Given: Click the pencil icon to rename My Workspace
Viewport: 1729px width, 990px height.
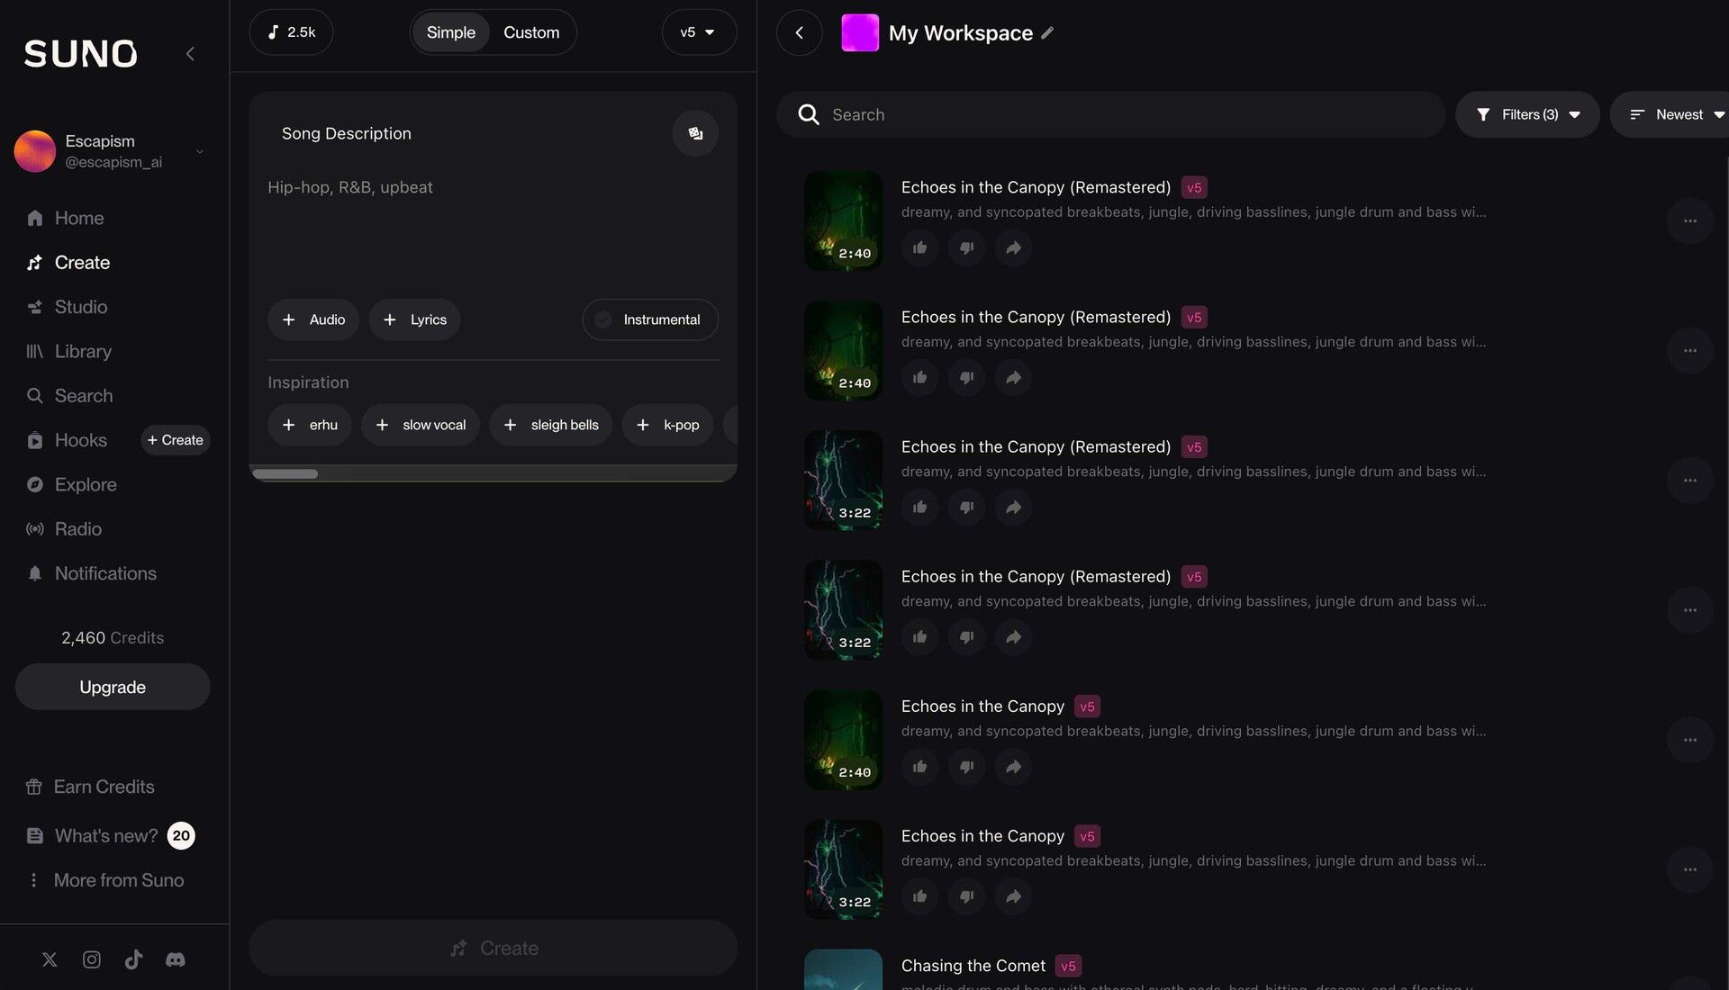Looking at the screenshot, I should (x=1047, y=33).
